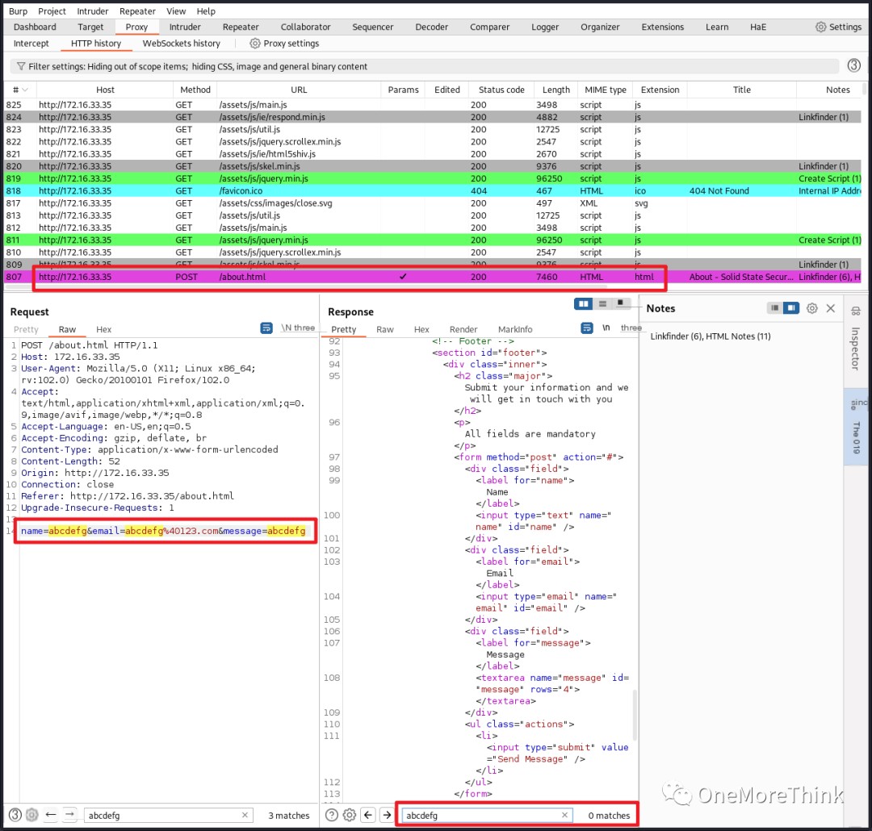Open Proxy settings gear icon
Screen dimensions: 872x831
click(x=254, y=44)
